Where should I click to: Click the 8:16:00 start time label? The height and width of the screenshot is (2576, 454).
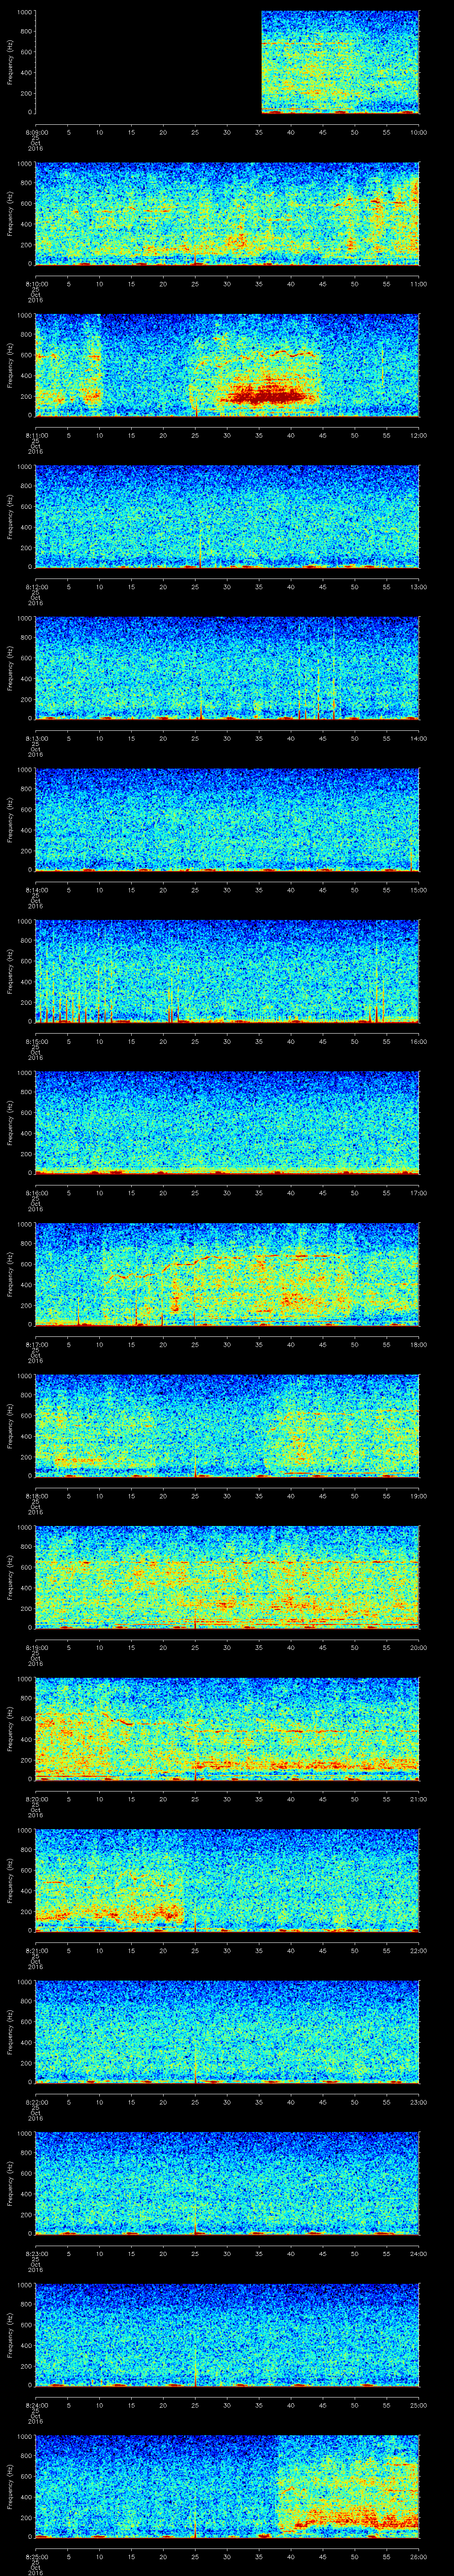click(x=36, y=1193)
